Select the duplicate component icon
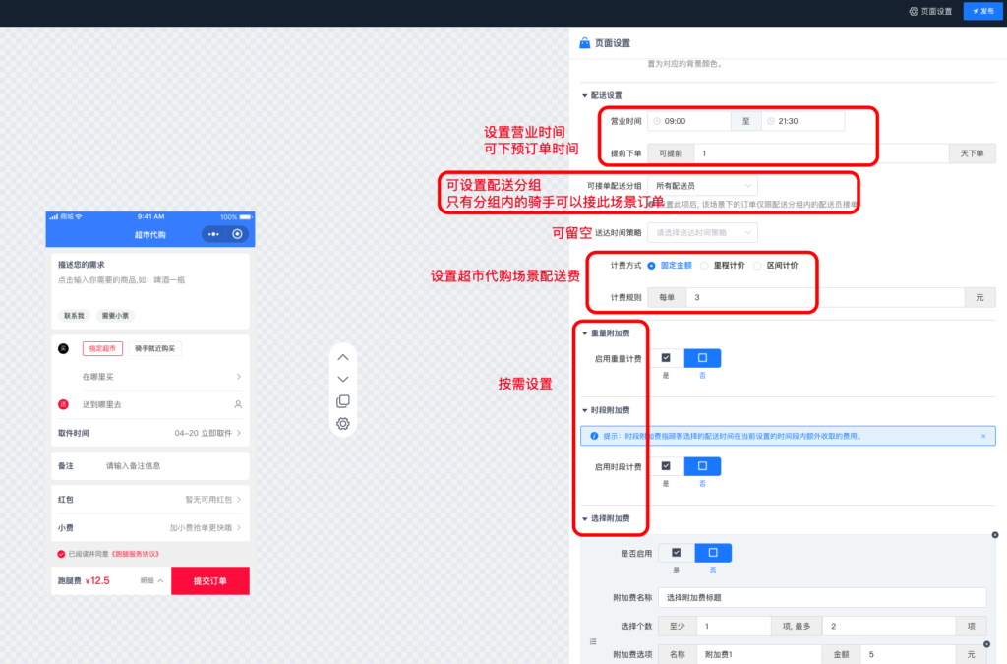 pyautogui.click(x=342, y=401)
